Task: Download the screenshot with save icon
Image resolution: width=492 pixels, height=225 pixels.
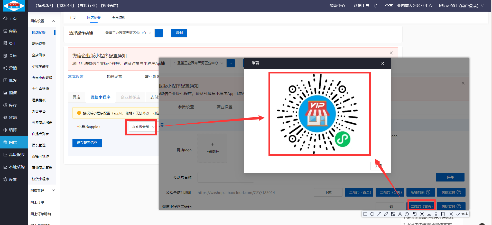Action: tap(429, 214)
